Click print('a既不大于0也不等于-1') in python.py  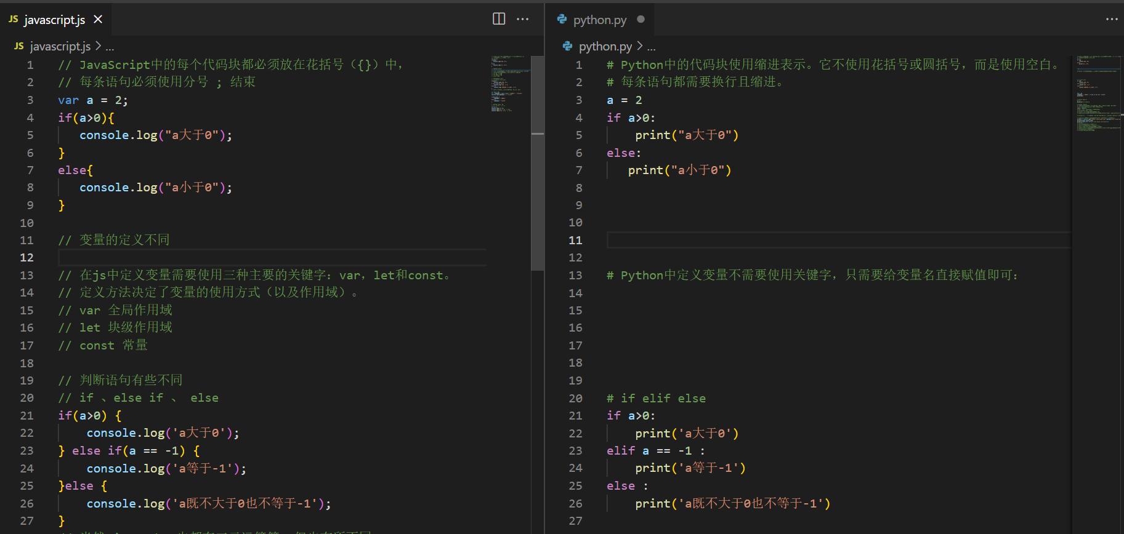pos(733,503)
